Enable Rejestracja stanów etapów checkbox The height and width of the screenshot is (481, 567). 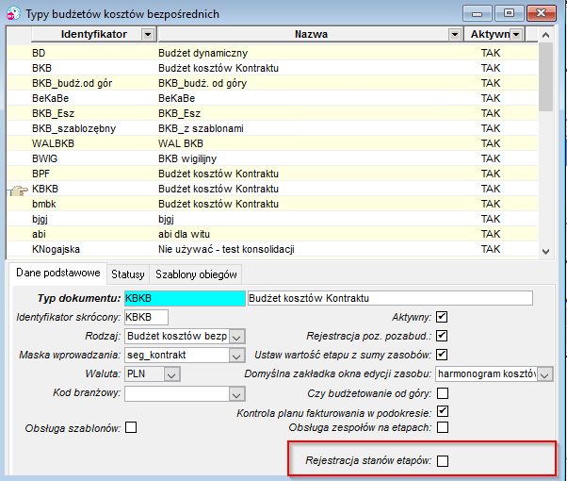tap(443, 461)
